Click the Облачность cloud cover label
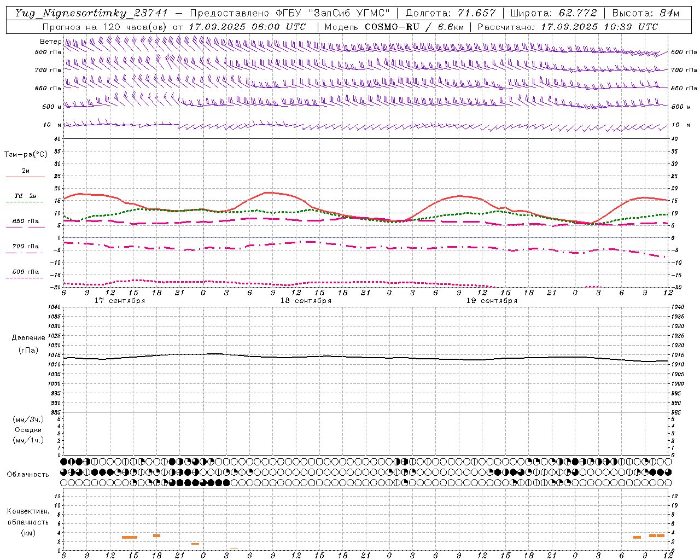The height and width of the screenshot is (560, 700). point(28,475)
